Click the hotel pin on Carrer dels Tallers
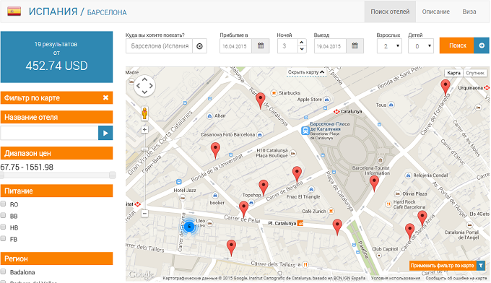 pyautogui.click(x=231, y=248)
